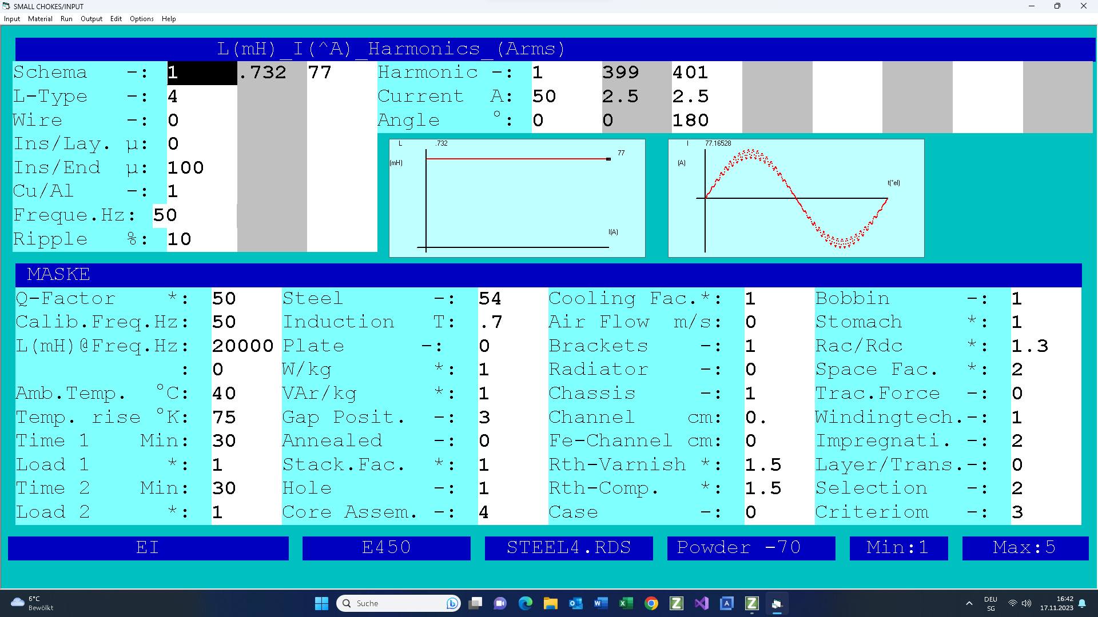Click the Powder -70 button

751,548
